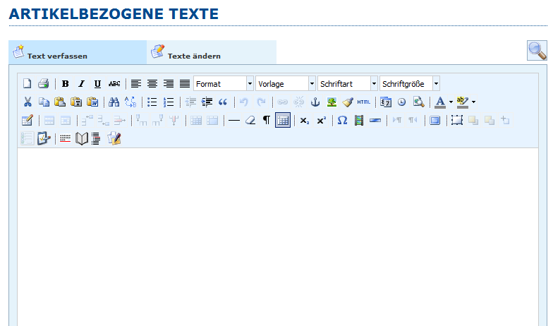
Task: Open the Schriftgröße size dropdown
Action: tap(410, 84)
